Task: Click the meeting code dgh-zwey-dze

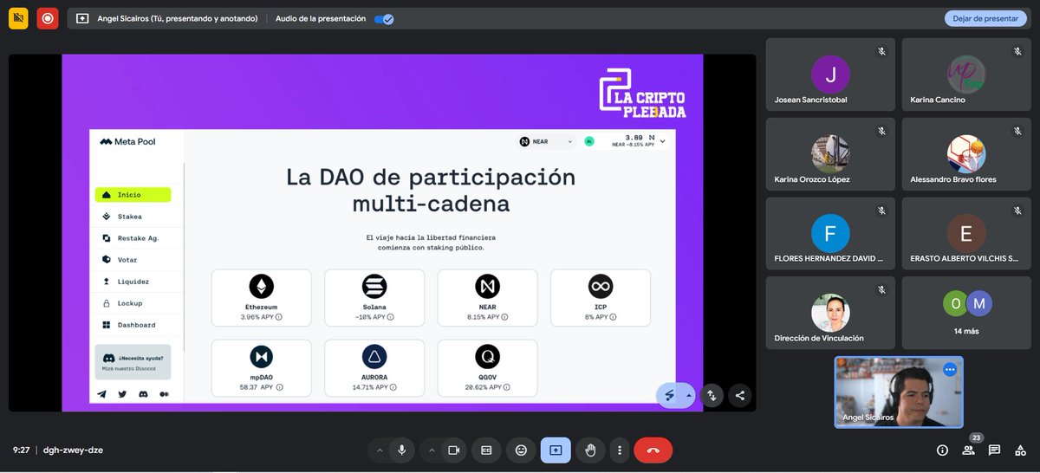Action: tap(73, 450)
